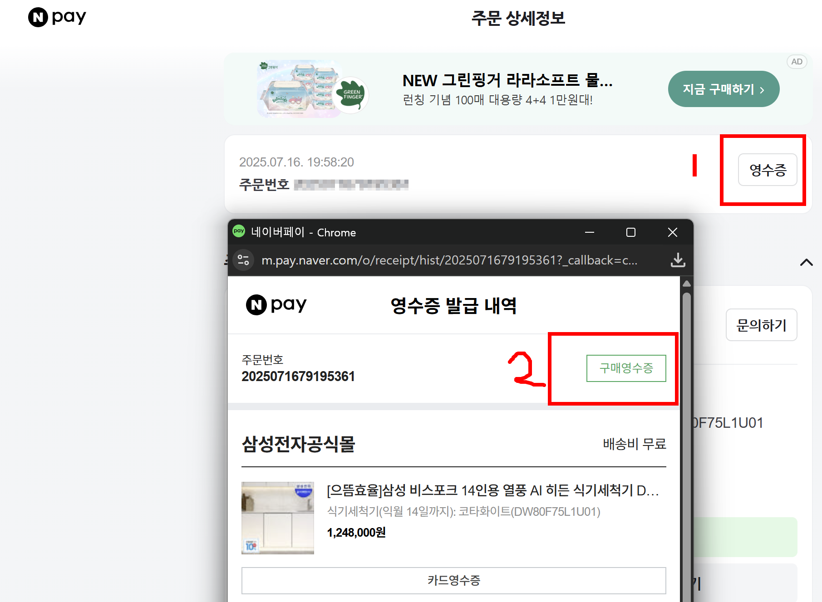Open the 영수증 button in the order box

point(768,170)
